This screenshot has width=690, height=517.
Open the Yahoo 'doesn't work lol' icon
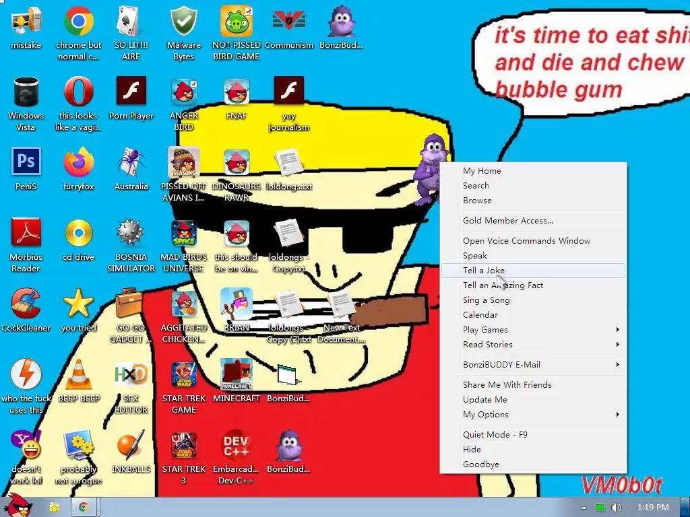pos(26,445)
